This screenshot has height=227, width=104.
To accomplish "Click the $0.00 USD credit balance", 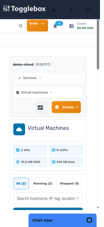I will click(85, 28).
